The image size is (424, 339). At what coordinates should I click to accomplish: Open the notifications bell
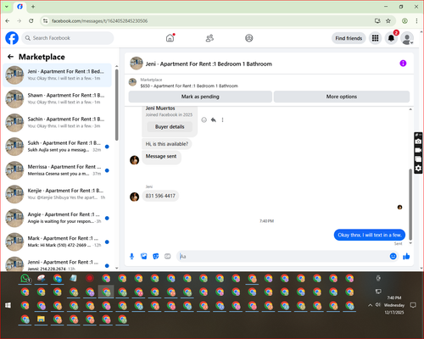391,38
